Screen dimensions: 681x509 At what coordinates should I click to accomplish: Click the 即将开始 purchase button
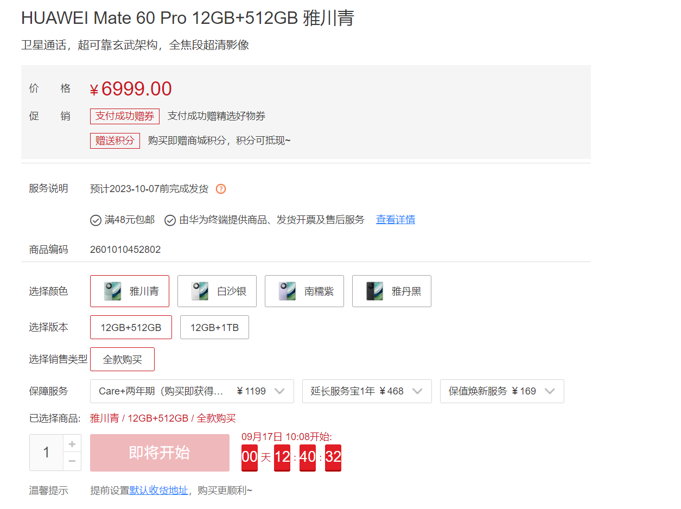pos(160,453)
